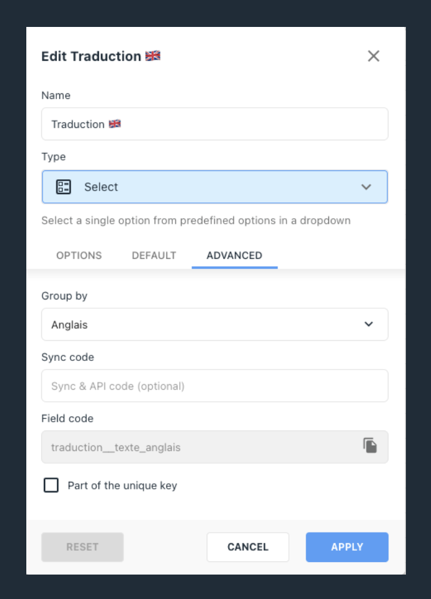The width and height of the screenshot is (431, 599).
Task: Click the UK flag in the Name field
Action: 115,124
